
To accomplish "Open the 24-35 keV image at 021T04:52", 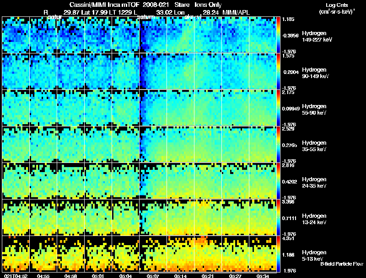I will [x=16, y=181].
